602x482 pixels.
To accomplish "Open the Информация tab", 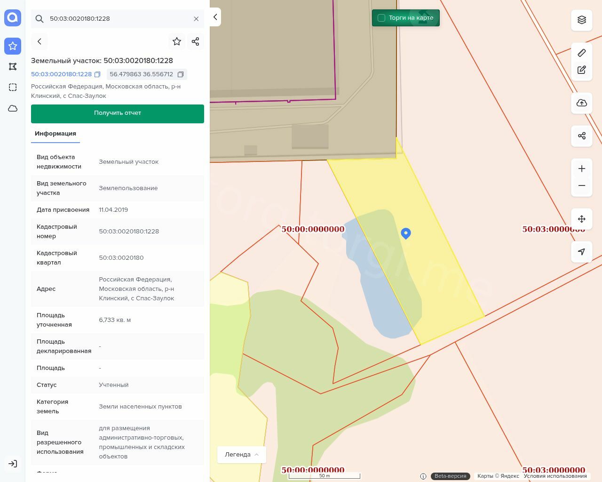I will pos(55,134).
